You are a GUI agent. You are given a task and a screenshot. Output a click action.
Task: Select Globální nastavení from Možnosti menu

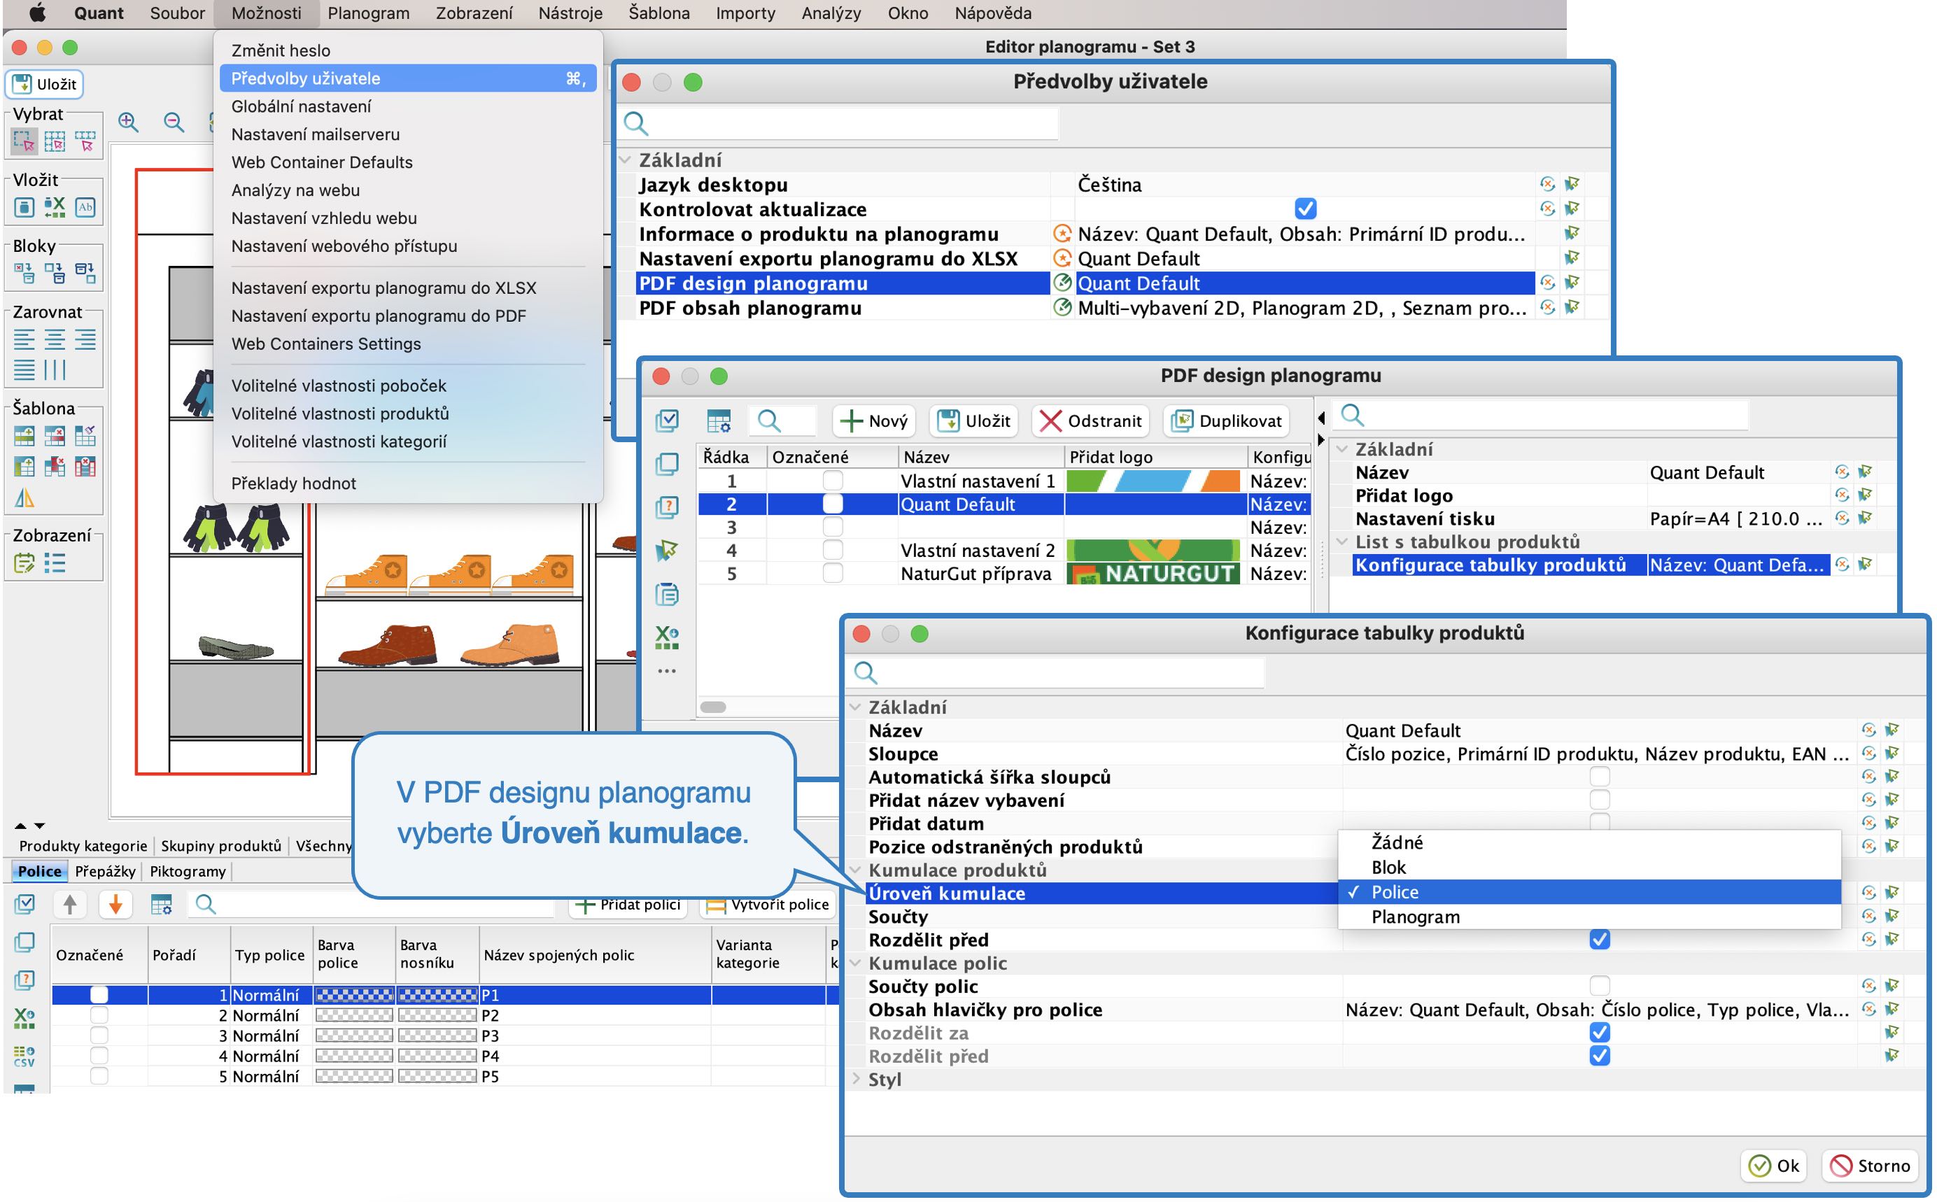point(302,106)
